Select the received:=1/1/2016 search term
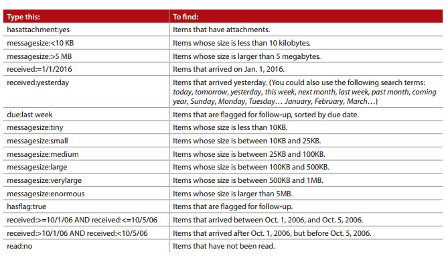This screenshot has height=260, width=444. point(40,70)
